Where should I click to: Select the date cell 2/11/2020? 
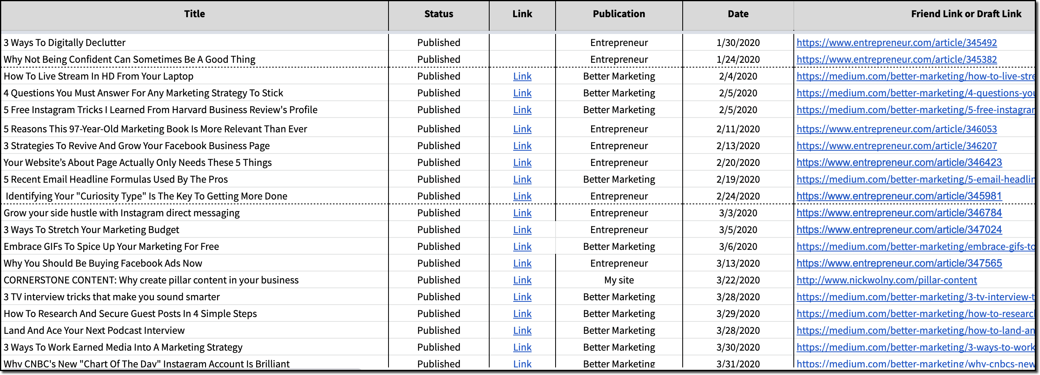(738, 129)
